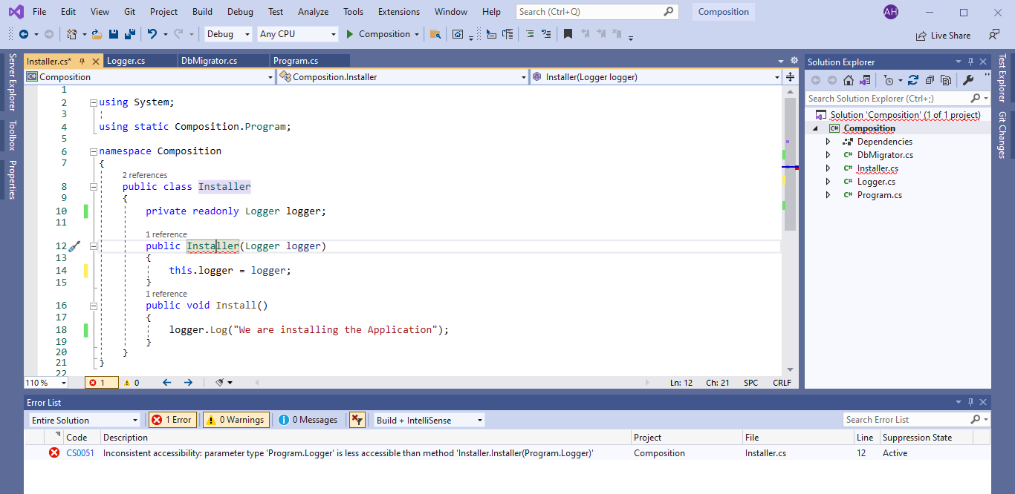Toggle the 0 Warnings filter button
This screenshot has width=1015, height=494.
[x=236, y=420]
